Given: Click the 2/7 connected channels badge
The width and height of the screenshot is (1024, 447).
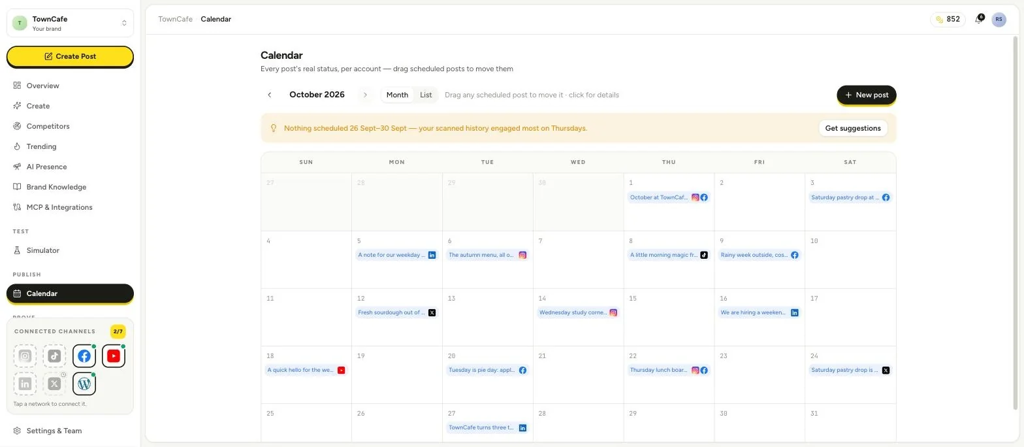Looking at the screenshot, I should (x=118, y=331).
